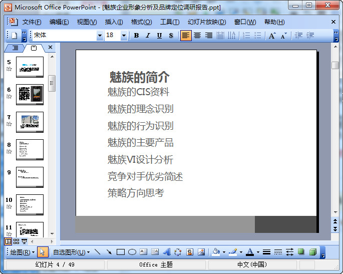Apply font color
This screenshot has height=274, width=343.
click(x=250, y=252)
